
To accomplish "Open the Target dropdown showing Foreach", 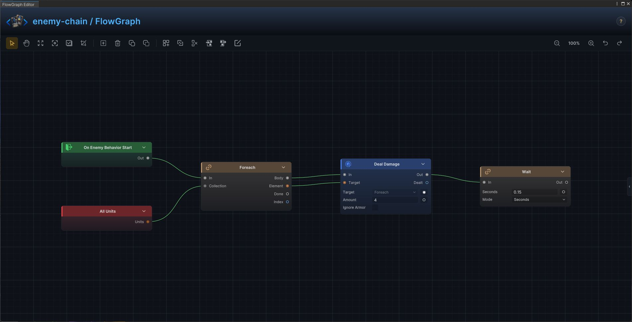I will pos(395,192).
